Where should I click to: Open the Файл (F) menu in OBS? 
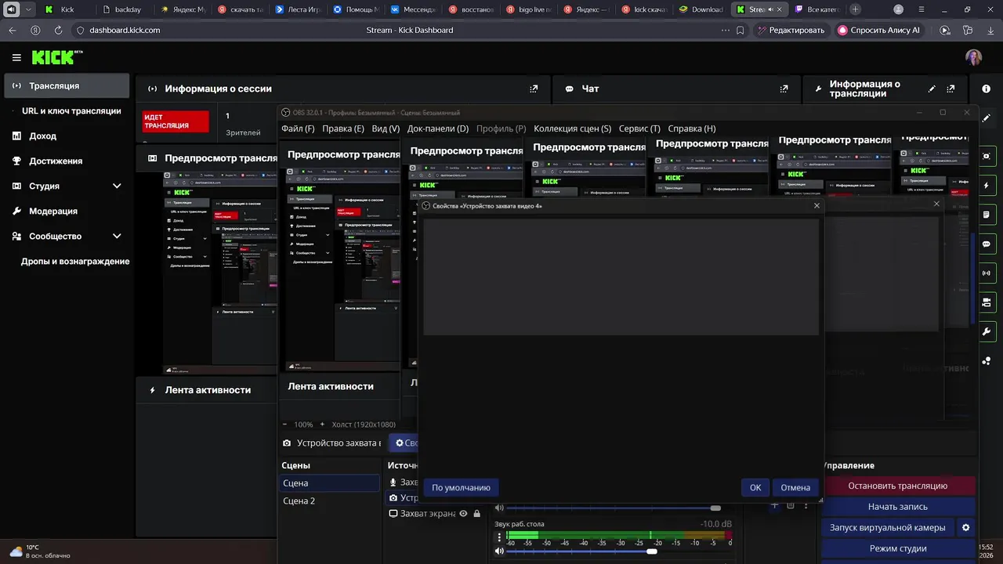(298, 128)
